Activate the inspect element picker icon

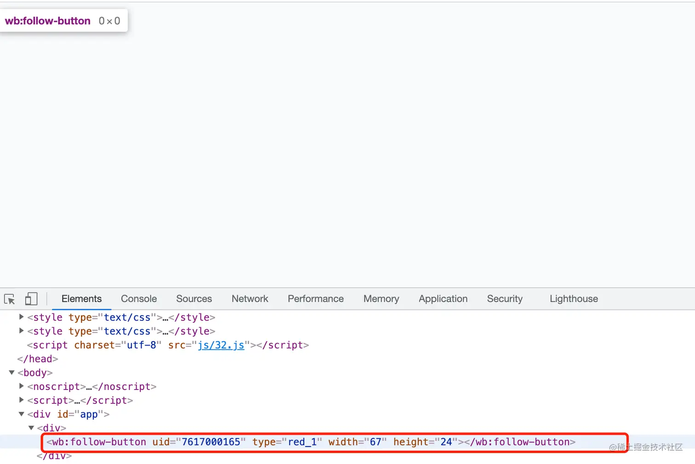click(x=10, y=299)
